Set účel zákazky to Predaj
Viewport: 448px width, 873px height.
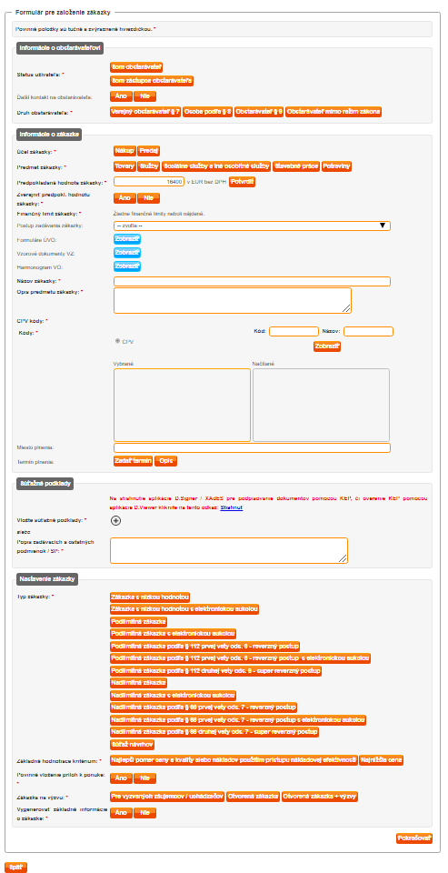coord(149,151)
